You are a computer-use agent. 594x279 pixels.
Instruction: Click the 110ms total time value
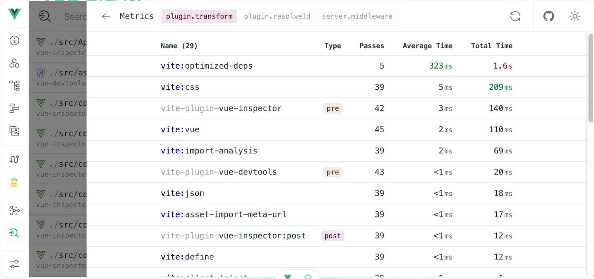click(x=500, y=130)
